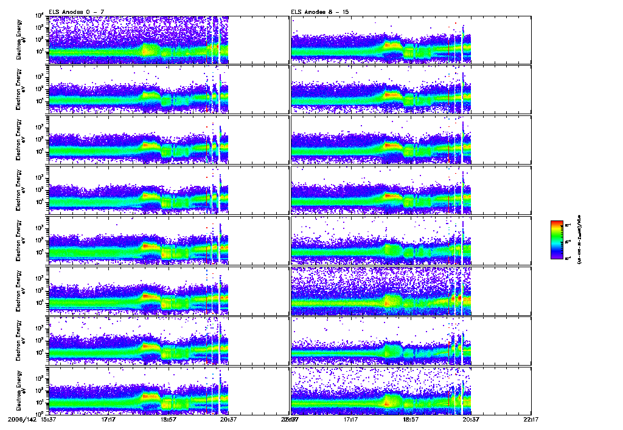Click the rotated units label beside the color bar

579,240
